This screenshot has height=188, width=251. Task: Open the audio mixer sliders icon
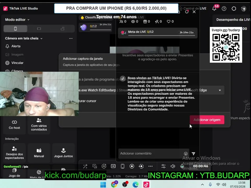[163, 166]
